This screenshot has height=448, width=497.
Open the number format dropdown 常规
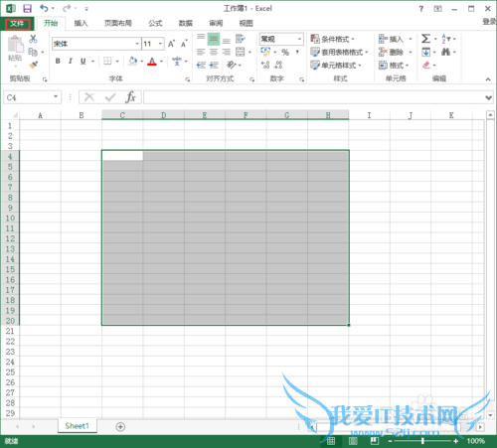299,39
